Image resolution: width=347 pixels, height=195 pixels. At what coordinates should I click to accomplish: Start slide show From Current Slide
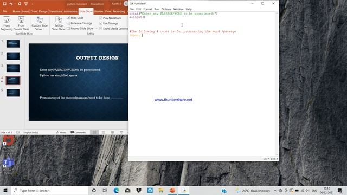coord(21,23)
